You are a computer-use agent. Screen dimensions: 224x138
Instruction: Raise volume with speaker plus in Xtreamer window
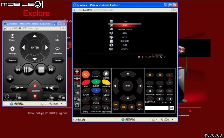click(x=50, y=88)
